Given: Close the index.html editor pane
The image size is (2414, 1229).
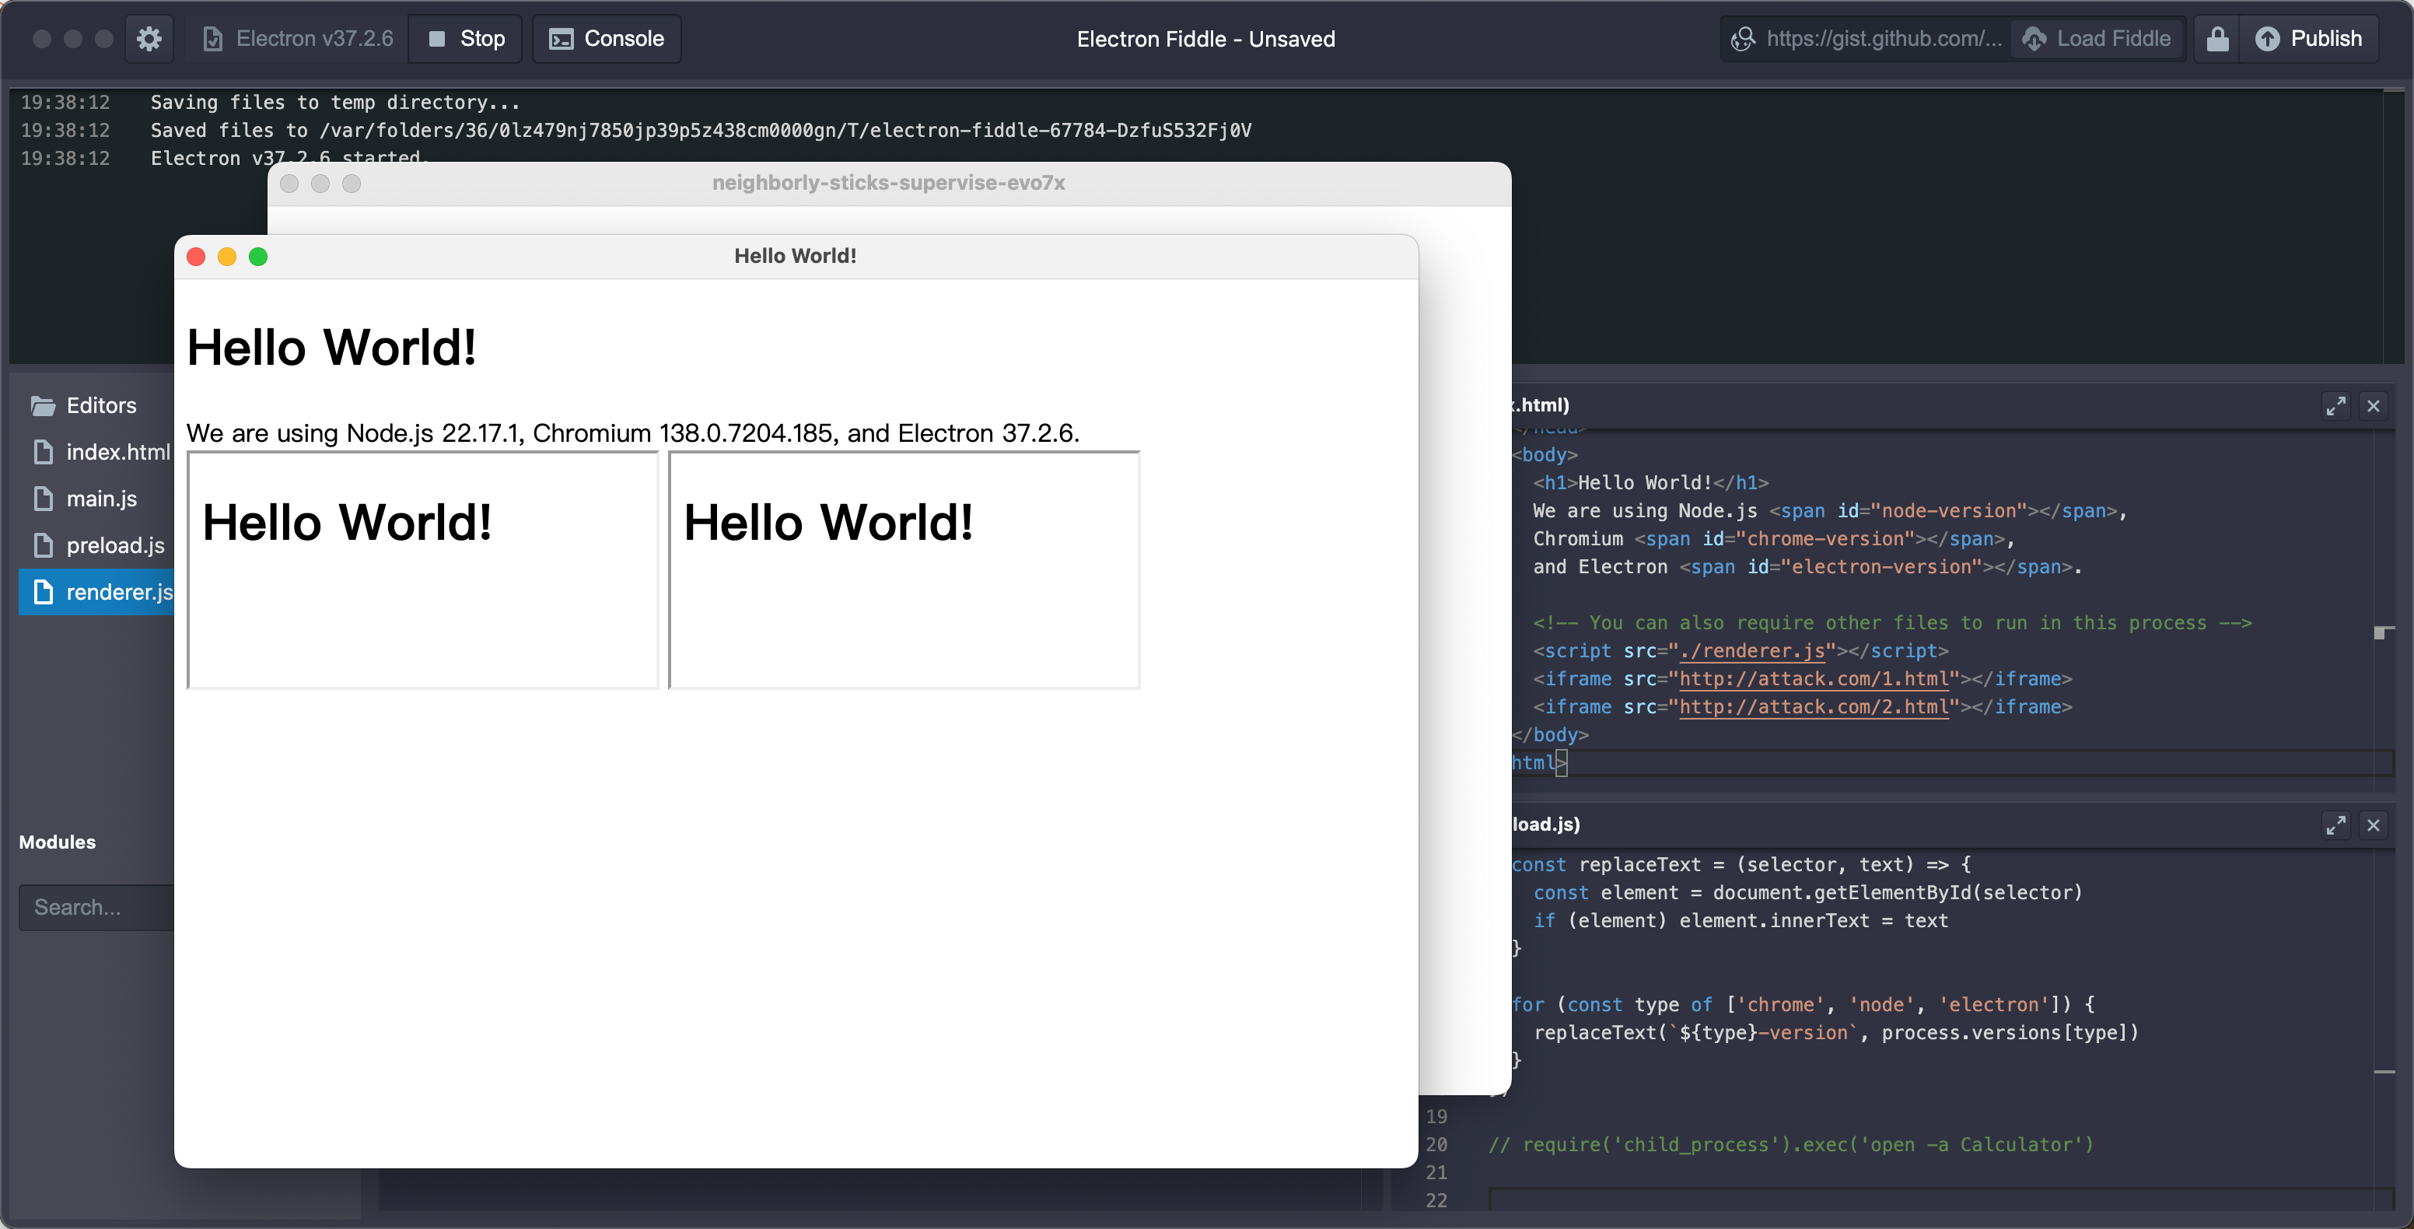Looking at the screenshot, I should (2373, 406).
